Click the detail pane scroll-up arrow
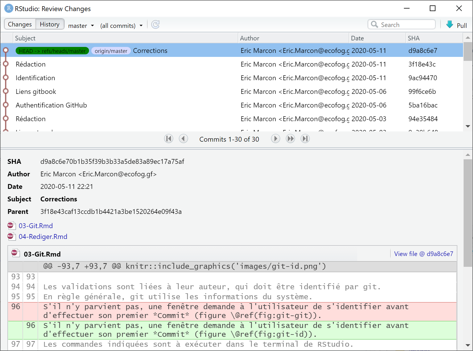 (468, 155)
